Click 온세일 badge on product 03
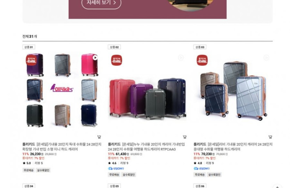Image resolution: width=290 pixels, height=188 pixels. coord(202,60)
